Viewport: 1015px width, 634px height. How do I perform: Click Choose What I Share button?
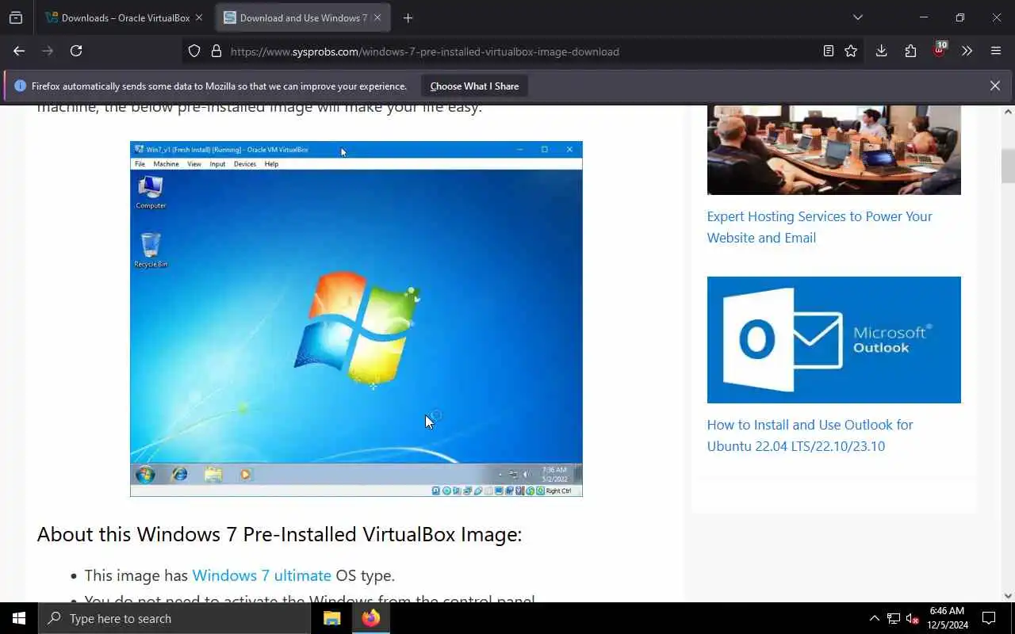click(474, 86)
